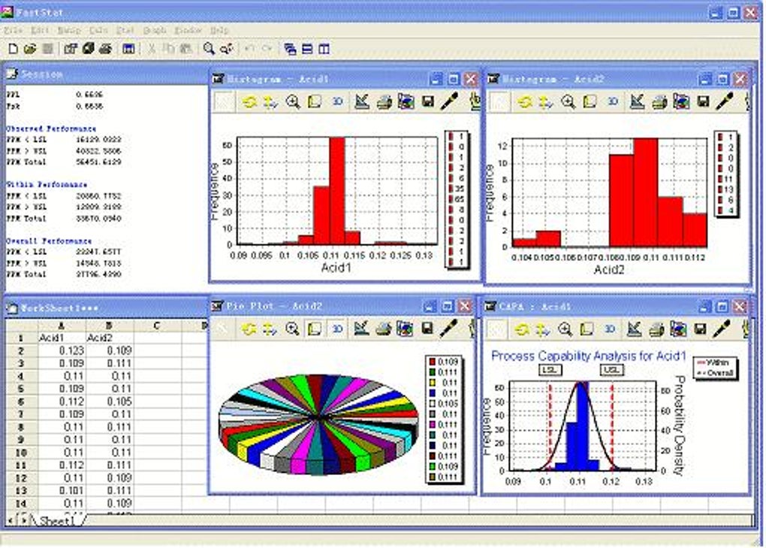Viewport: 766px width, 548px height.
Task: Click Observed Performance heading in Session window
Action: [51, 129]
